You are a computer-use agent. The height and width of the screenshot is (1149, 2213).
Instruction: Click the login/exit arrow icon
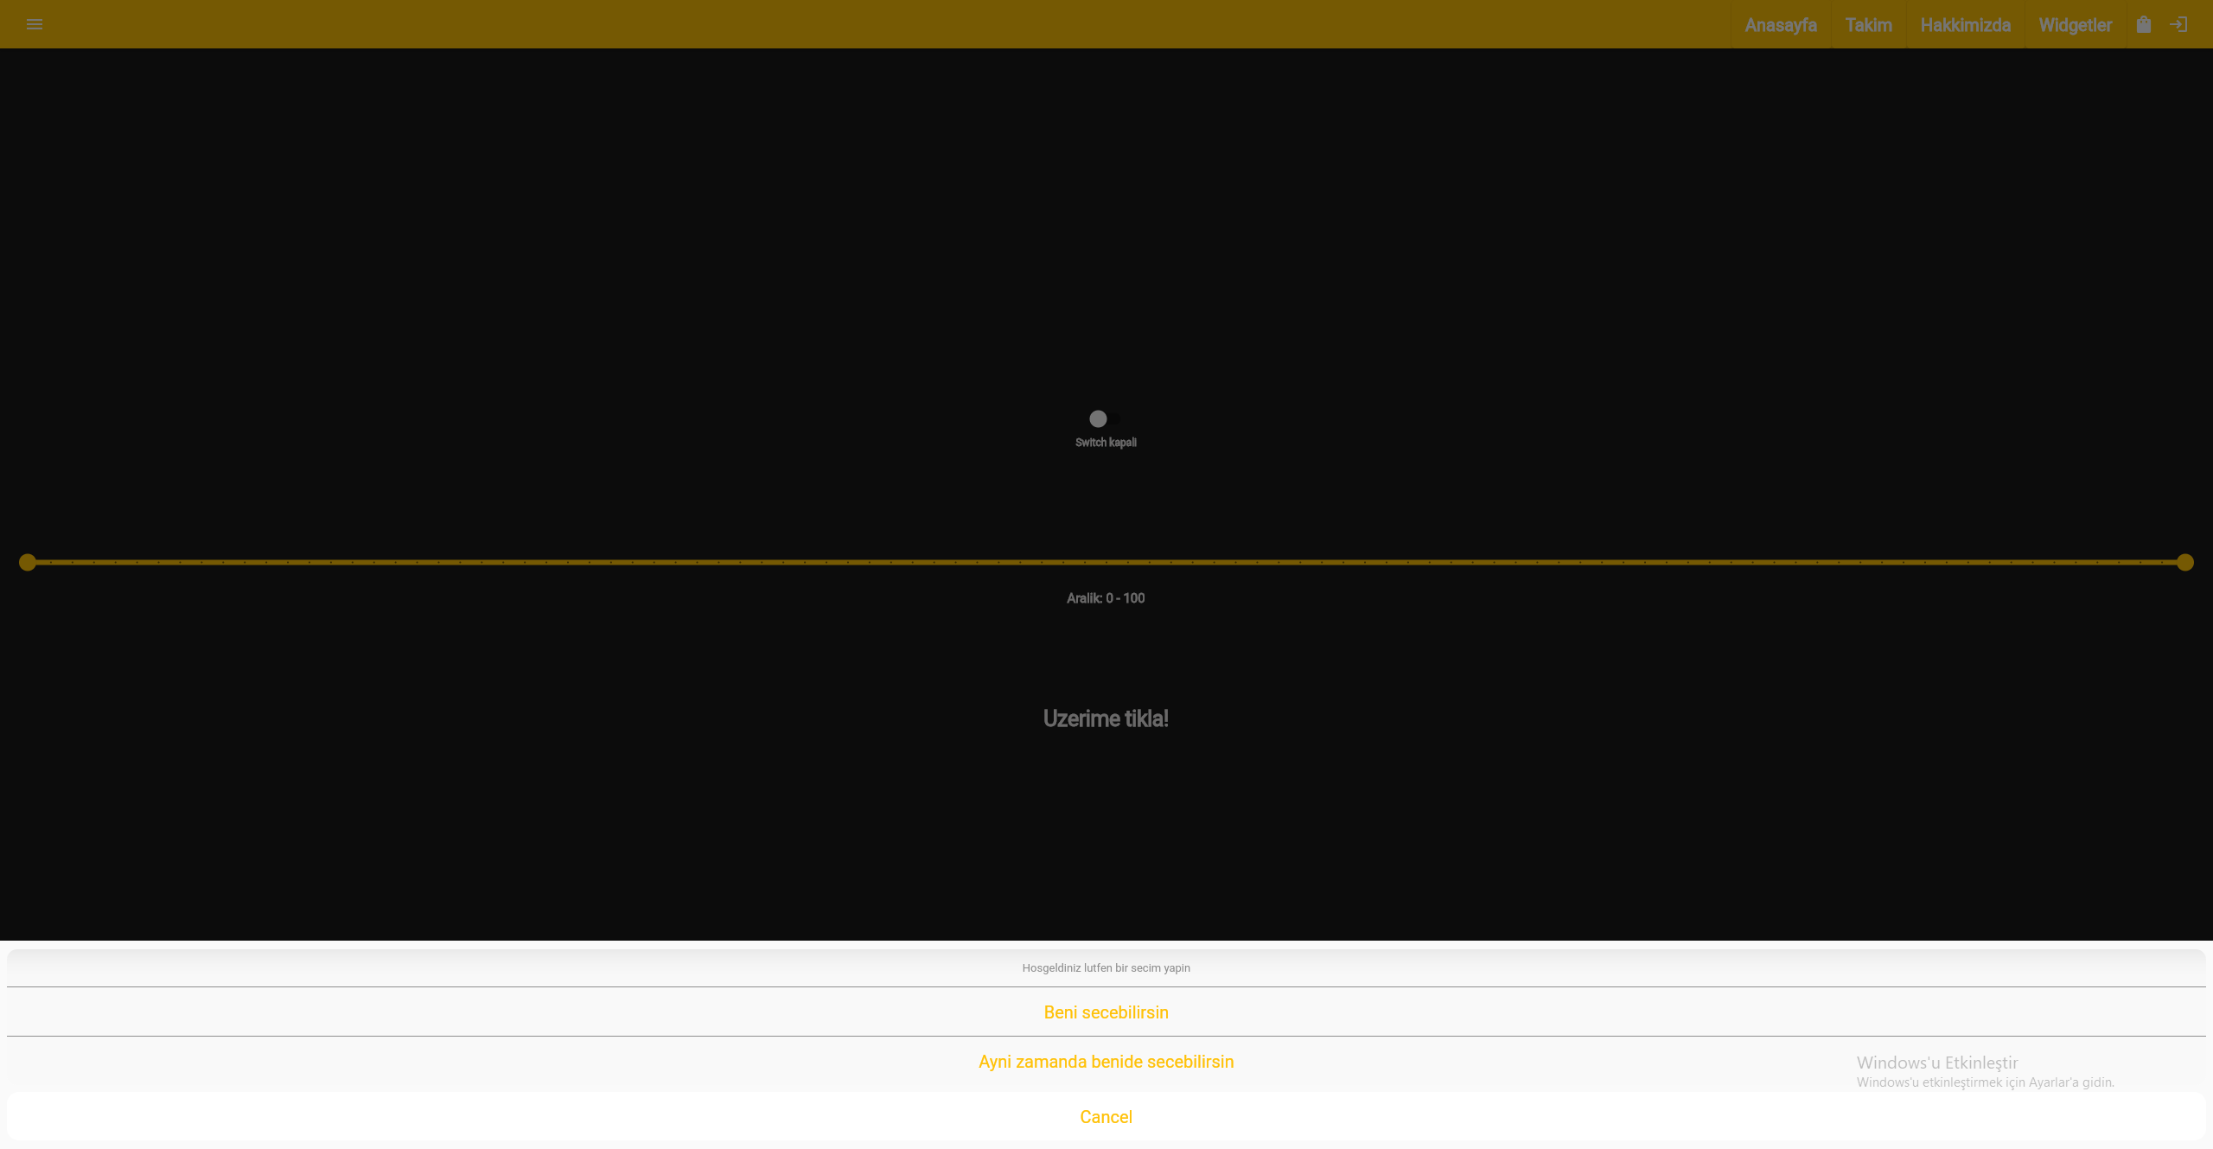point(2179,24)
